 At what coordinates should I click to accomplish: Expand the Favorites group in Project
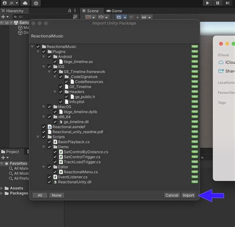pyautogui.click(x=1, y=163)
